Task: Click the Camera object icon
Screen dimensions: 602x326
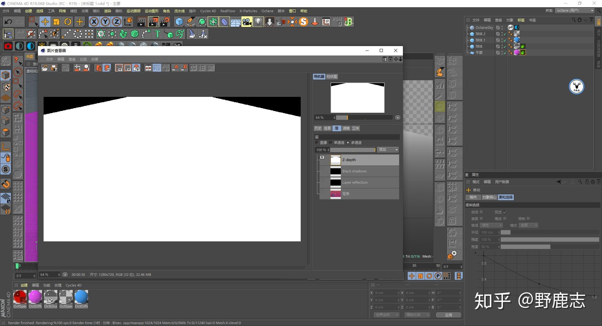Action: click(247, 22)
